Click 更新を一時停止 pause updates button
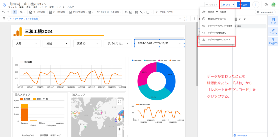The height and width of the screenshot is (137, 279). click(x=265, y=12)
